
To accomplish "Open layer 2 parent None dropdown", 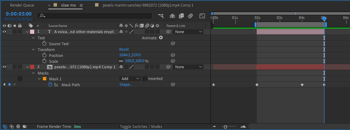I will (x=188, y=67).
